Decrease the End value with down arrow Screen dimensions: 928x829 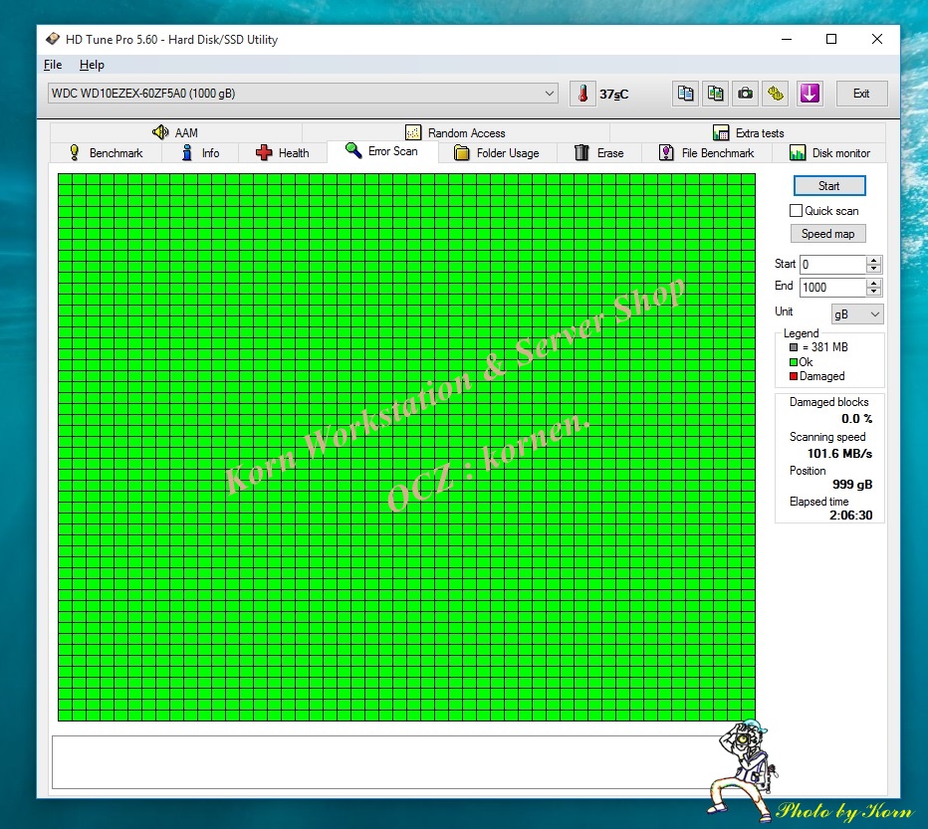[x=873, y=292]
